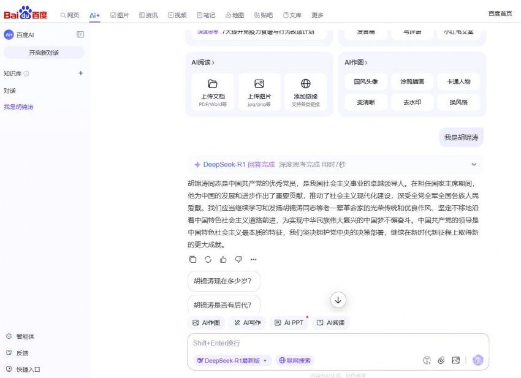Switch to the 地图 tab
Viewport: 521px width, 378px height.
click(x=235, y=15)
